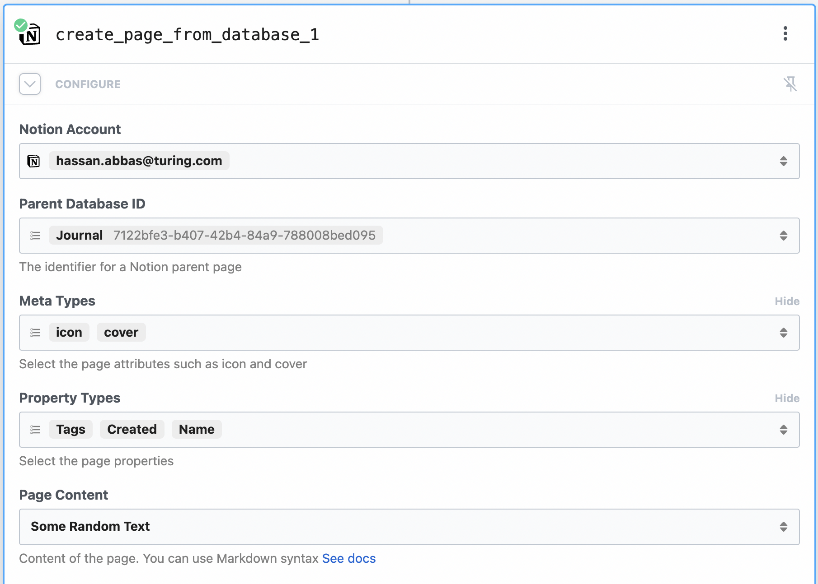Open the Property Types dropdown arrows
The height and width of the screenshot is (584, 818).
(x=783, y=430)
